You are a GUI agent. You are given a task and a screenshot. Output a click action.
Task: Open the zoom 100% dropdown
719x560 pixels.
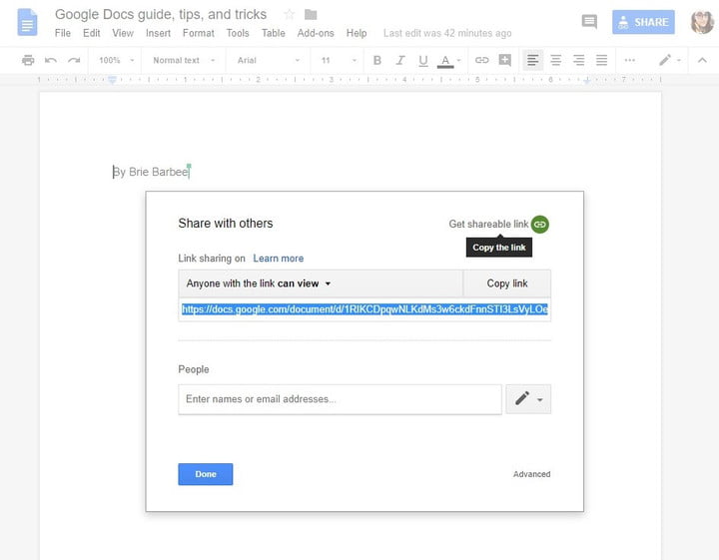pyautogui.click(x=116, y=60)
